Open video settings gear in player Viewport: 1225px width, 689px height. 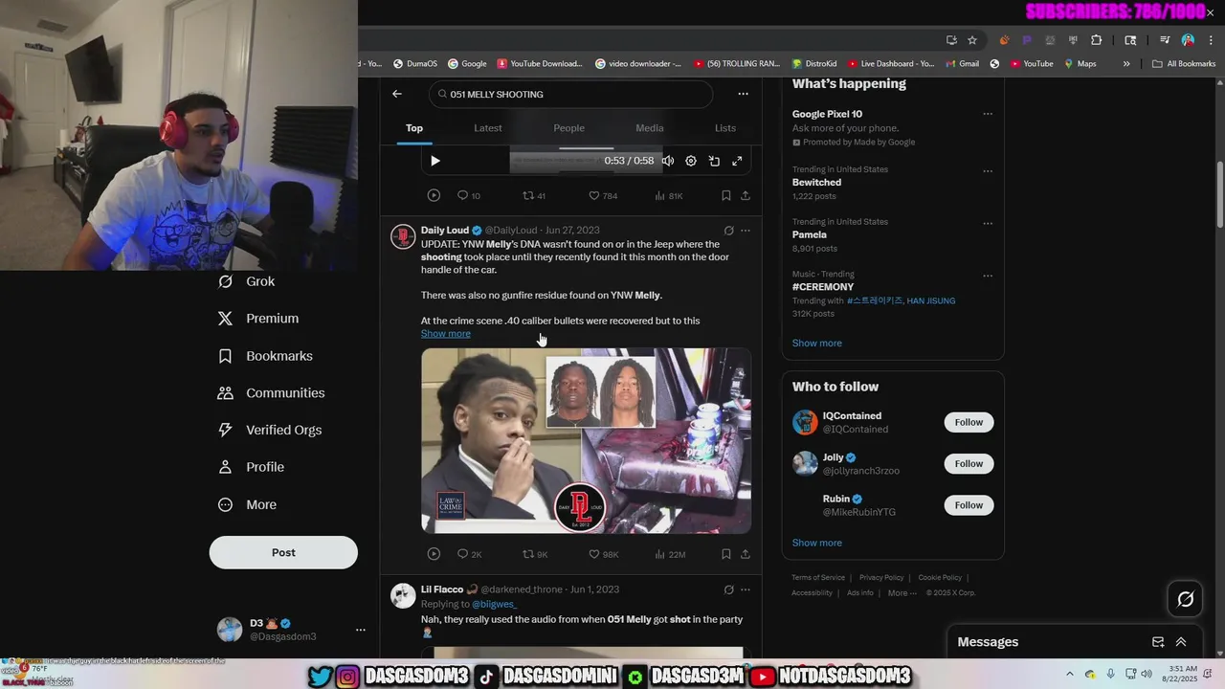tap(691, 161)
